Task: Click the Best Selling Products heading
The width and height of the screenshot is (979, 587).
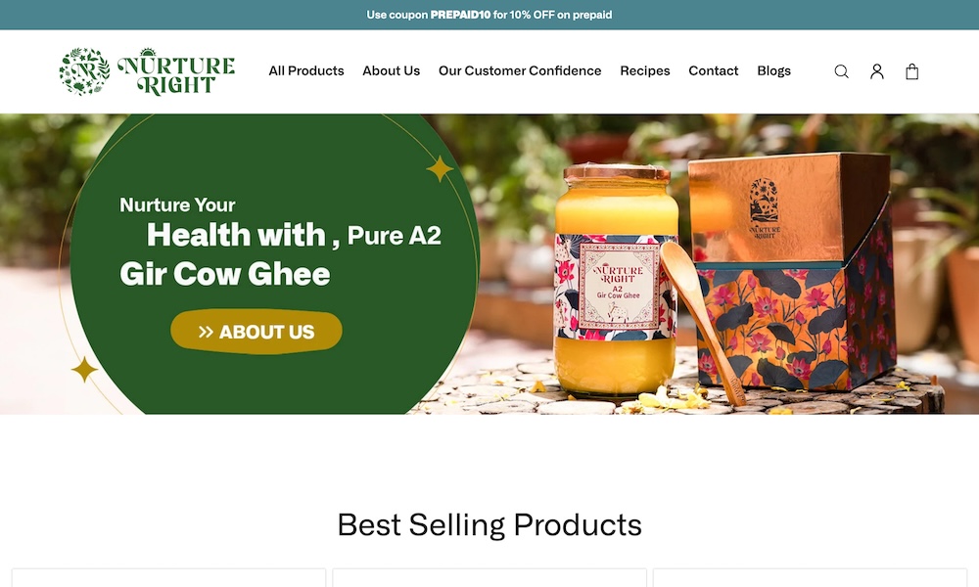Action: click(x=489, y=524)
